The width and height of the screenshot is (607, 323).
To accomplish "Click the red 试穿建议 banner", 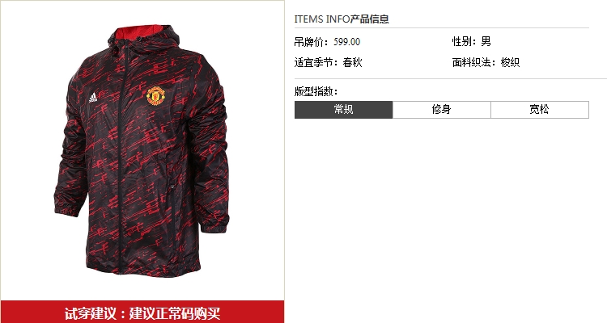I will coord(142,312).
